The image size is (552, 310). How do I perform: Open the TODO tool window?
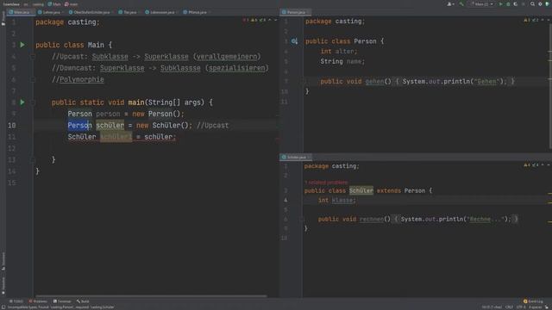(16, 301)
